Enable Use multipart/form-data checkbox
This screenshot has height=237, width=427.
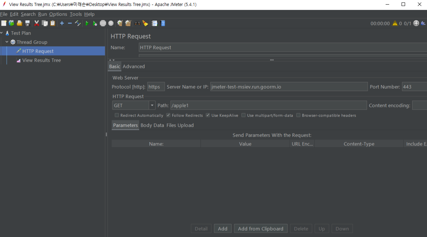(244, 115)
